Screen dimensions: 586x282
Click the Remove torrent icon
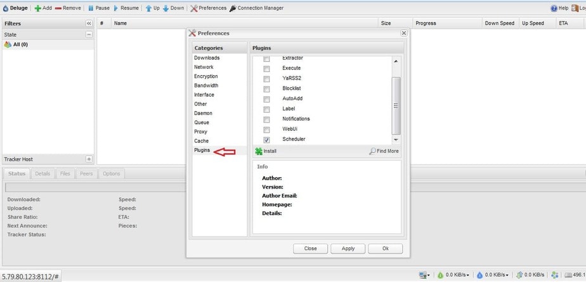tap(58, 8)
